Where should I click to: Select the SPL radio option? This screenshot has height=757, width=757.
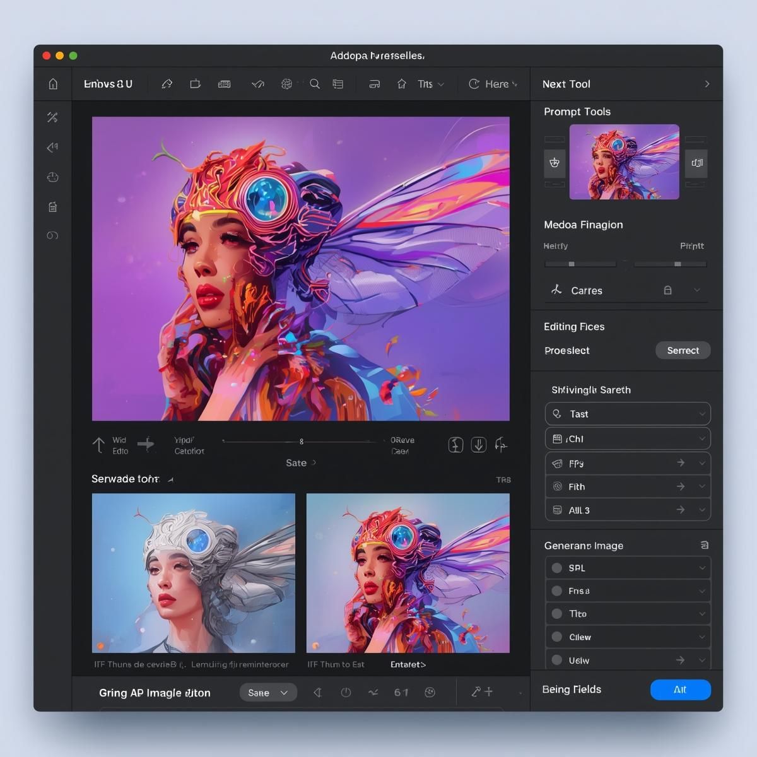coord(557,568)
